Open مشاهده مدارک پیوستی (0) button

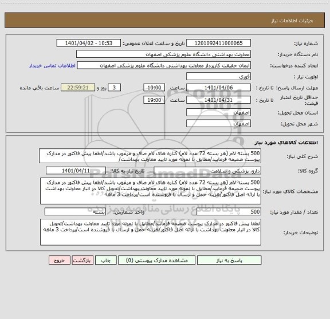click(x=157, y=260)
